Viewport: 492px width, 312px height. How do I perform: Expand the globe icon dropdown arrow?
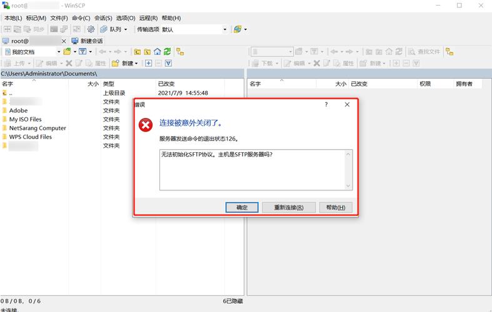(245, 29)
